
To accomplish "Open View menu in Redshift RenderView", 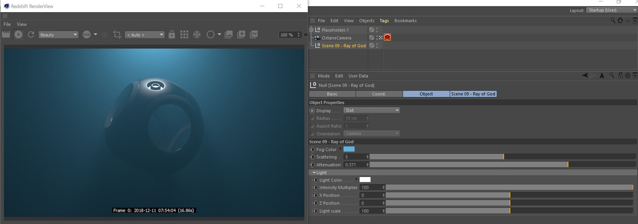I will (x=22, y=24).
